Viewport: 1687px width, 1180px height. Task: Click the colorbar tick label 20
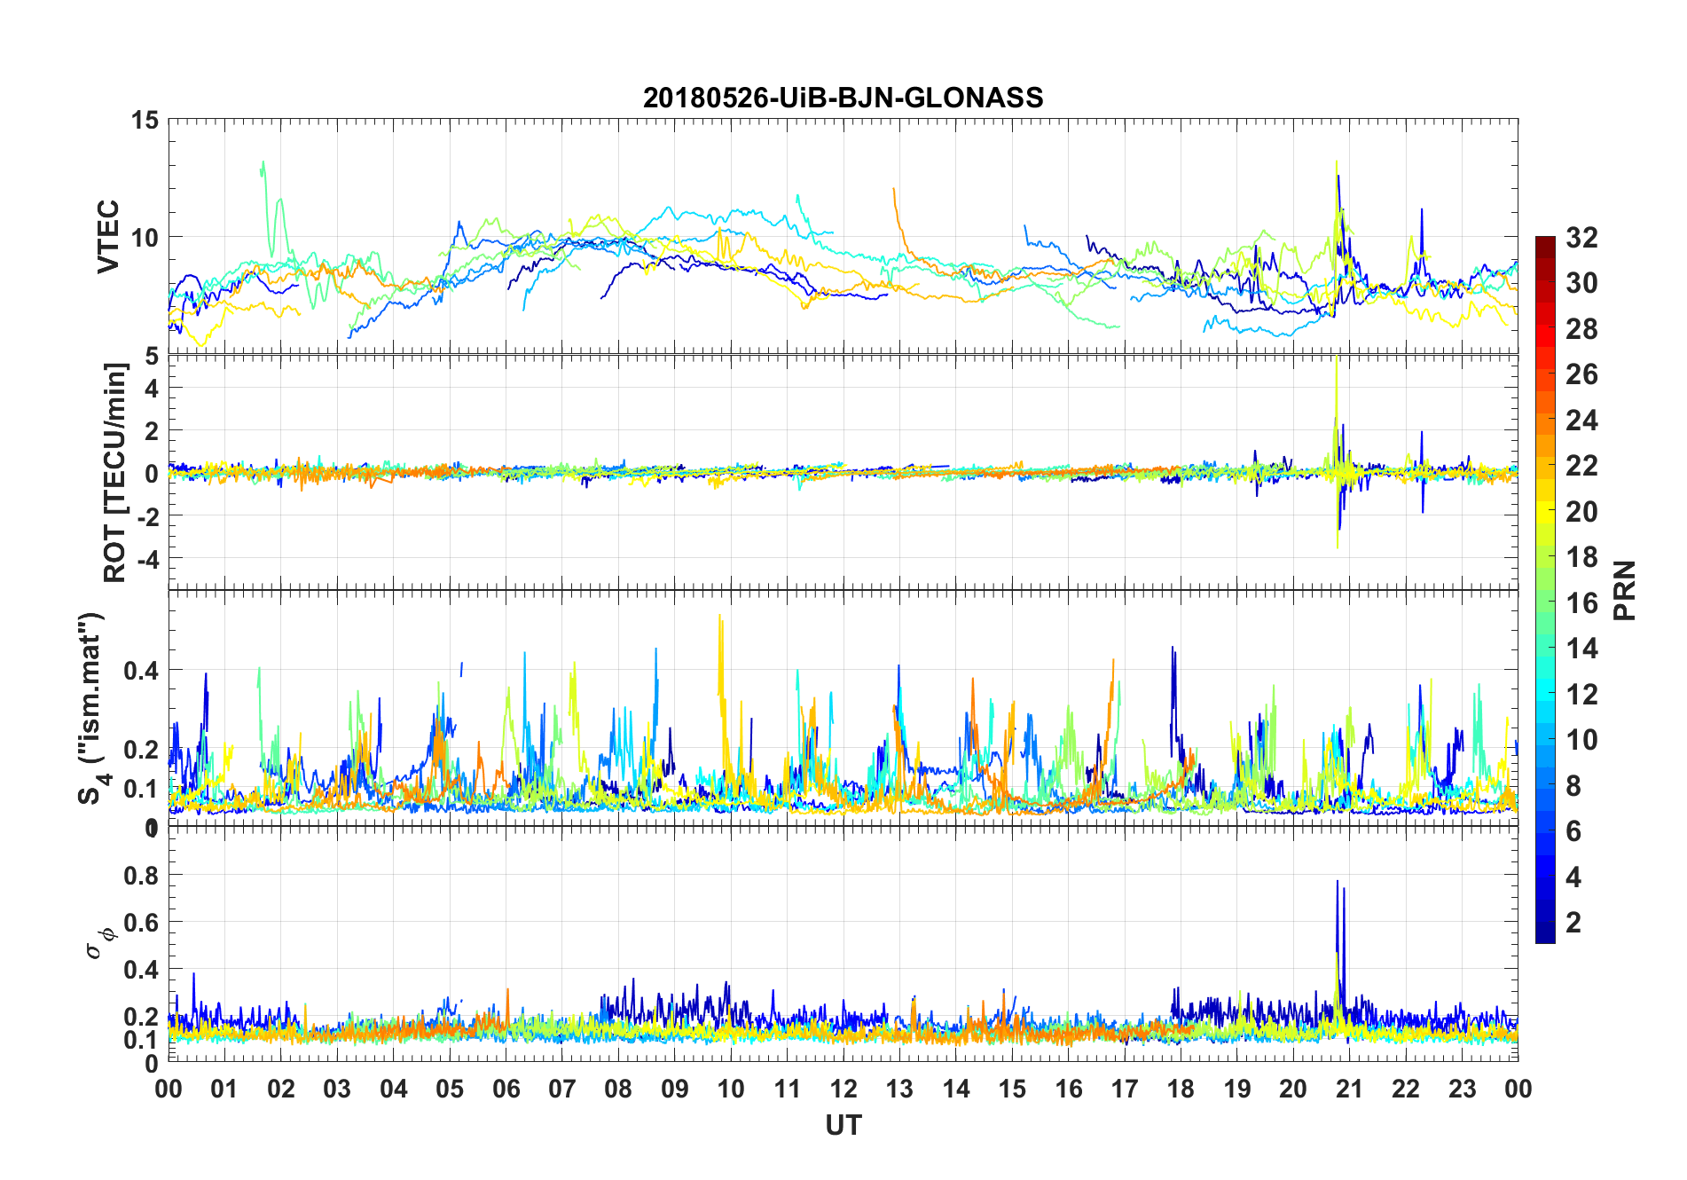[x=1581, y=511]
